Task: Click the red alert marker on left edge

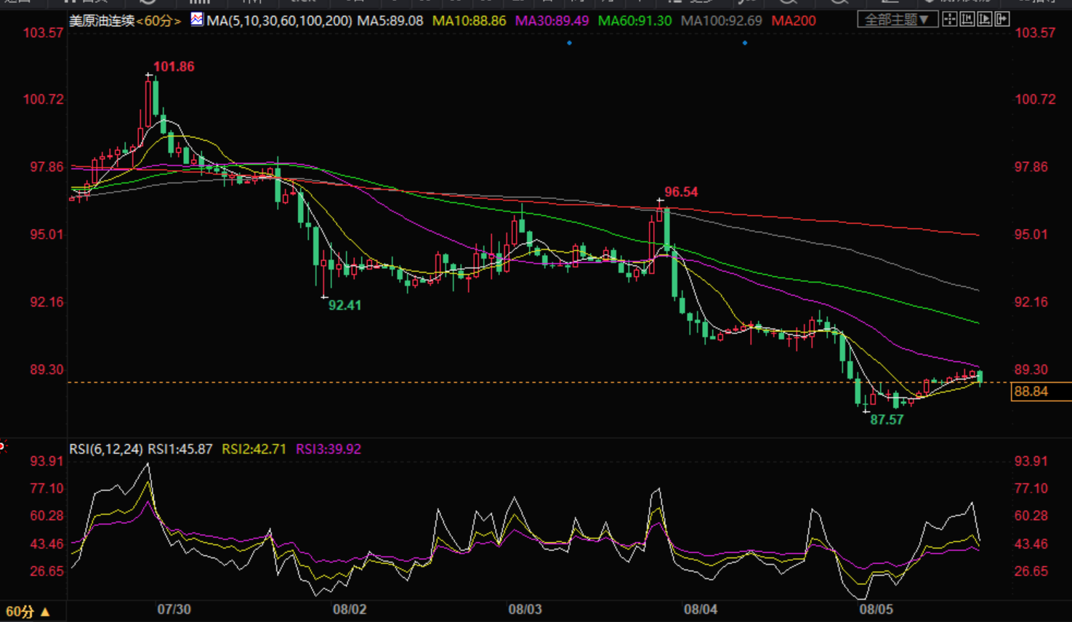Action: point(2,446)
